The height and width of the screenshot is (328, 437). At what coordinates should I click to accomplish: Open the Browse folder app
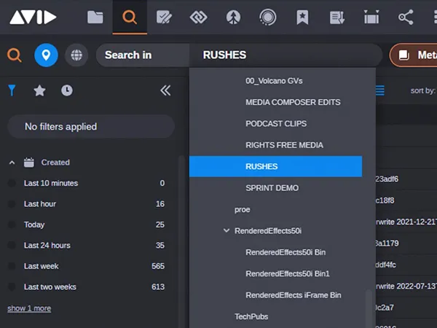[95, 17]
